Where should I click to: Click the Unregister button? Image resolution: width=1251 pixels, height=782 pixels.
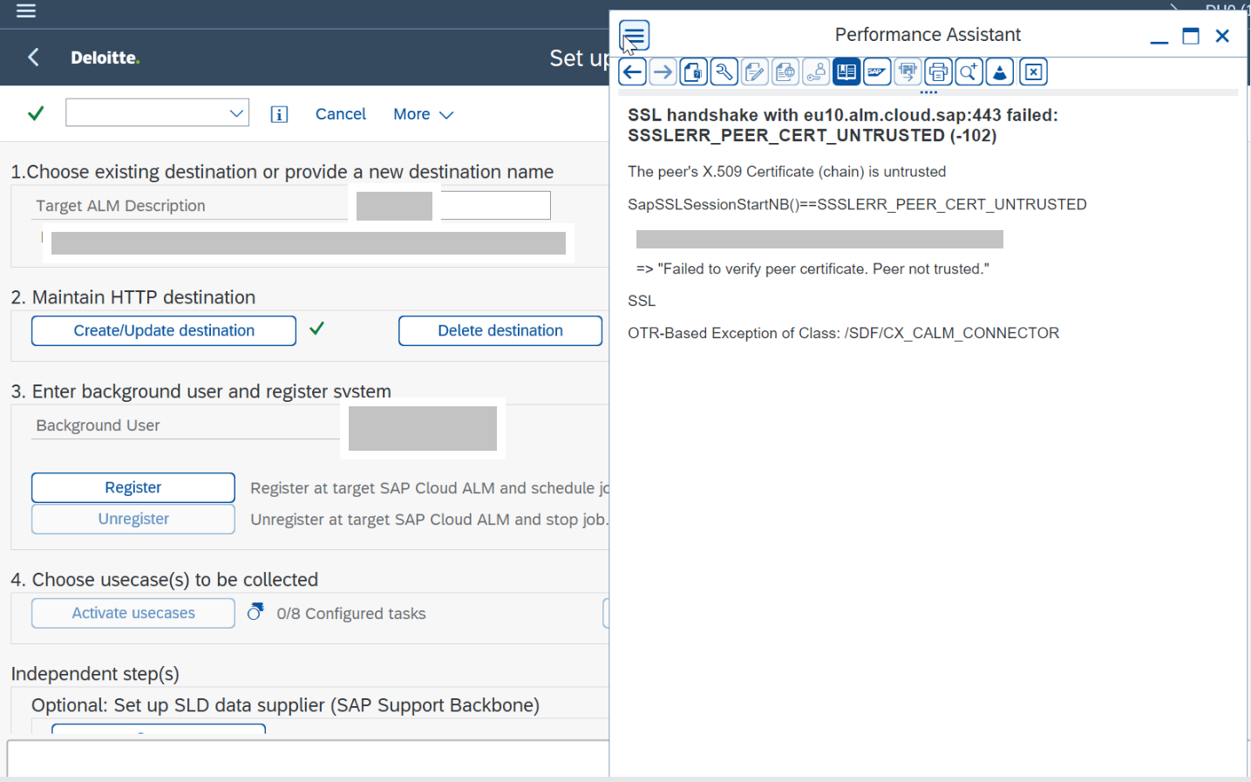coord(133,519)
